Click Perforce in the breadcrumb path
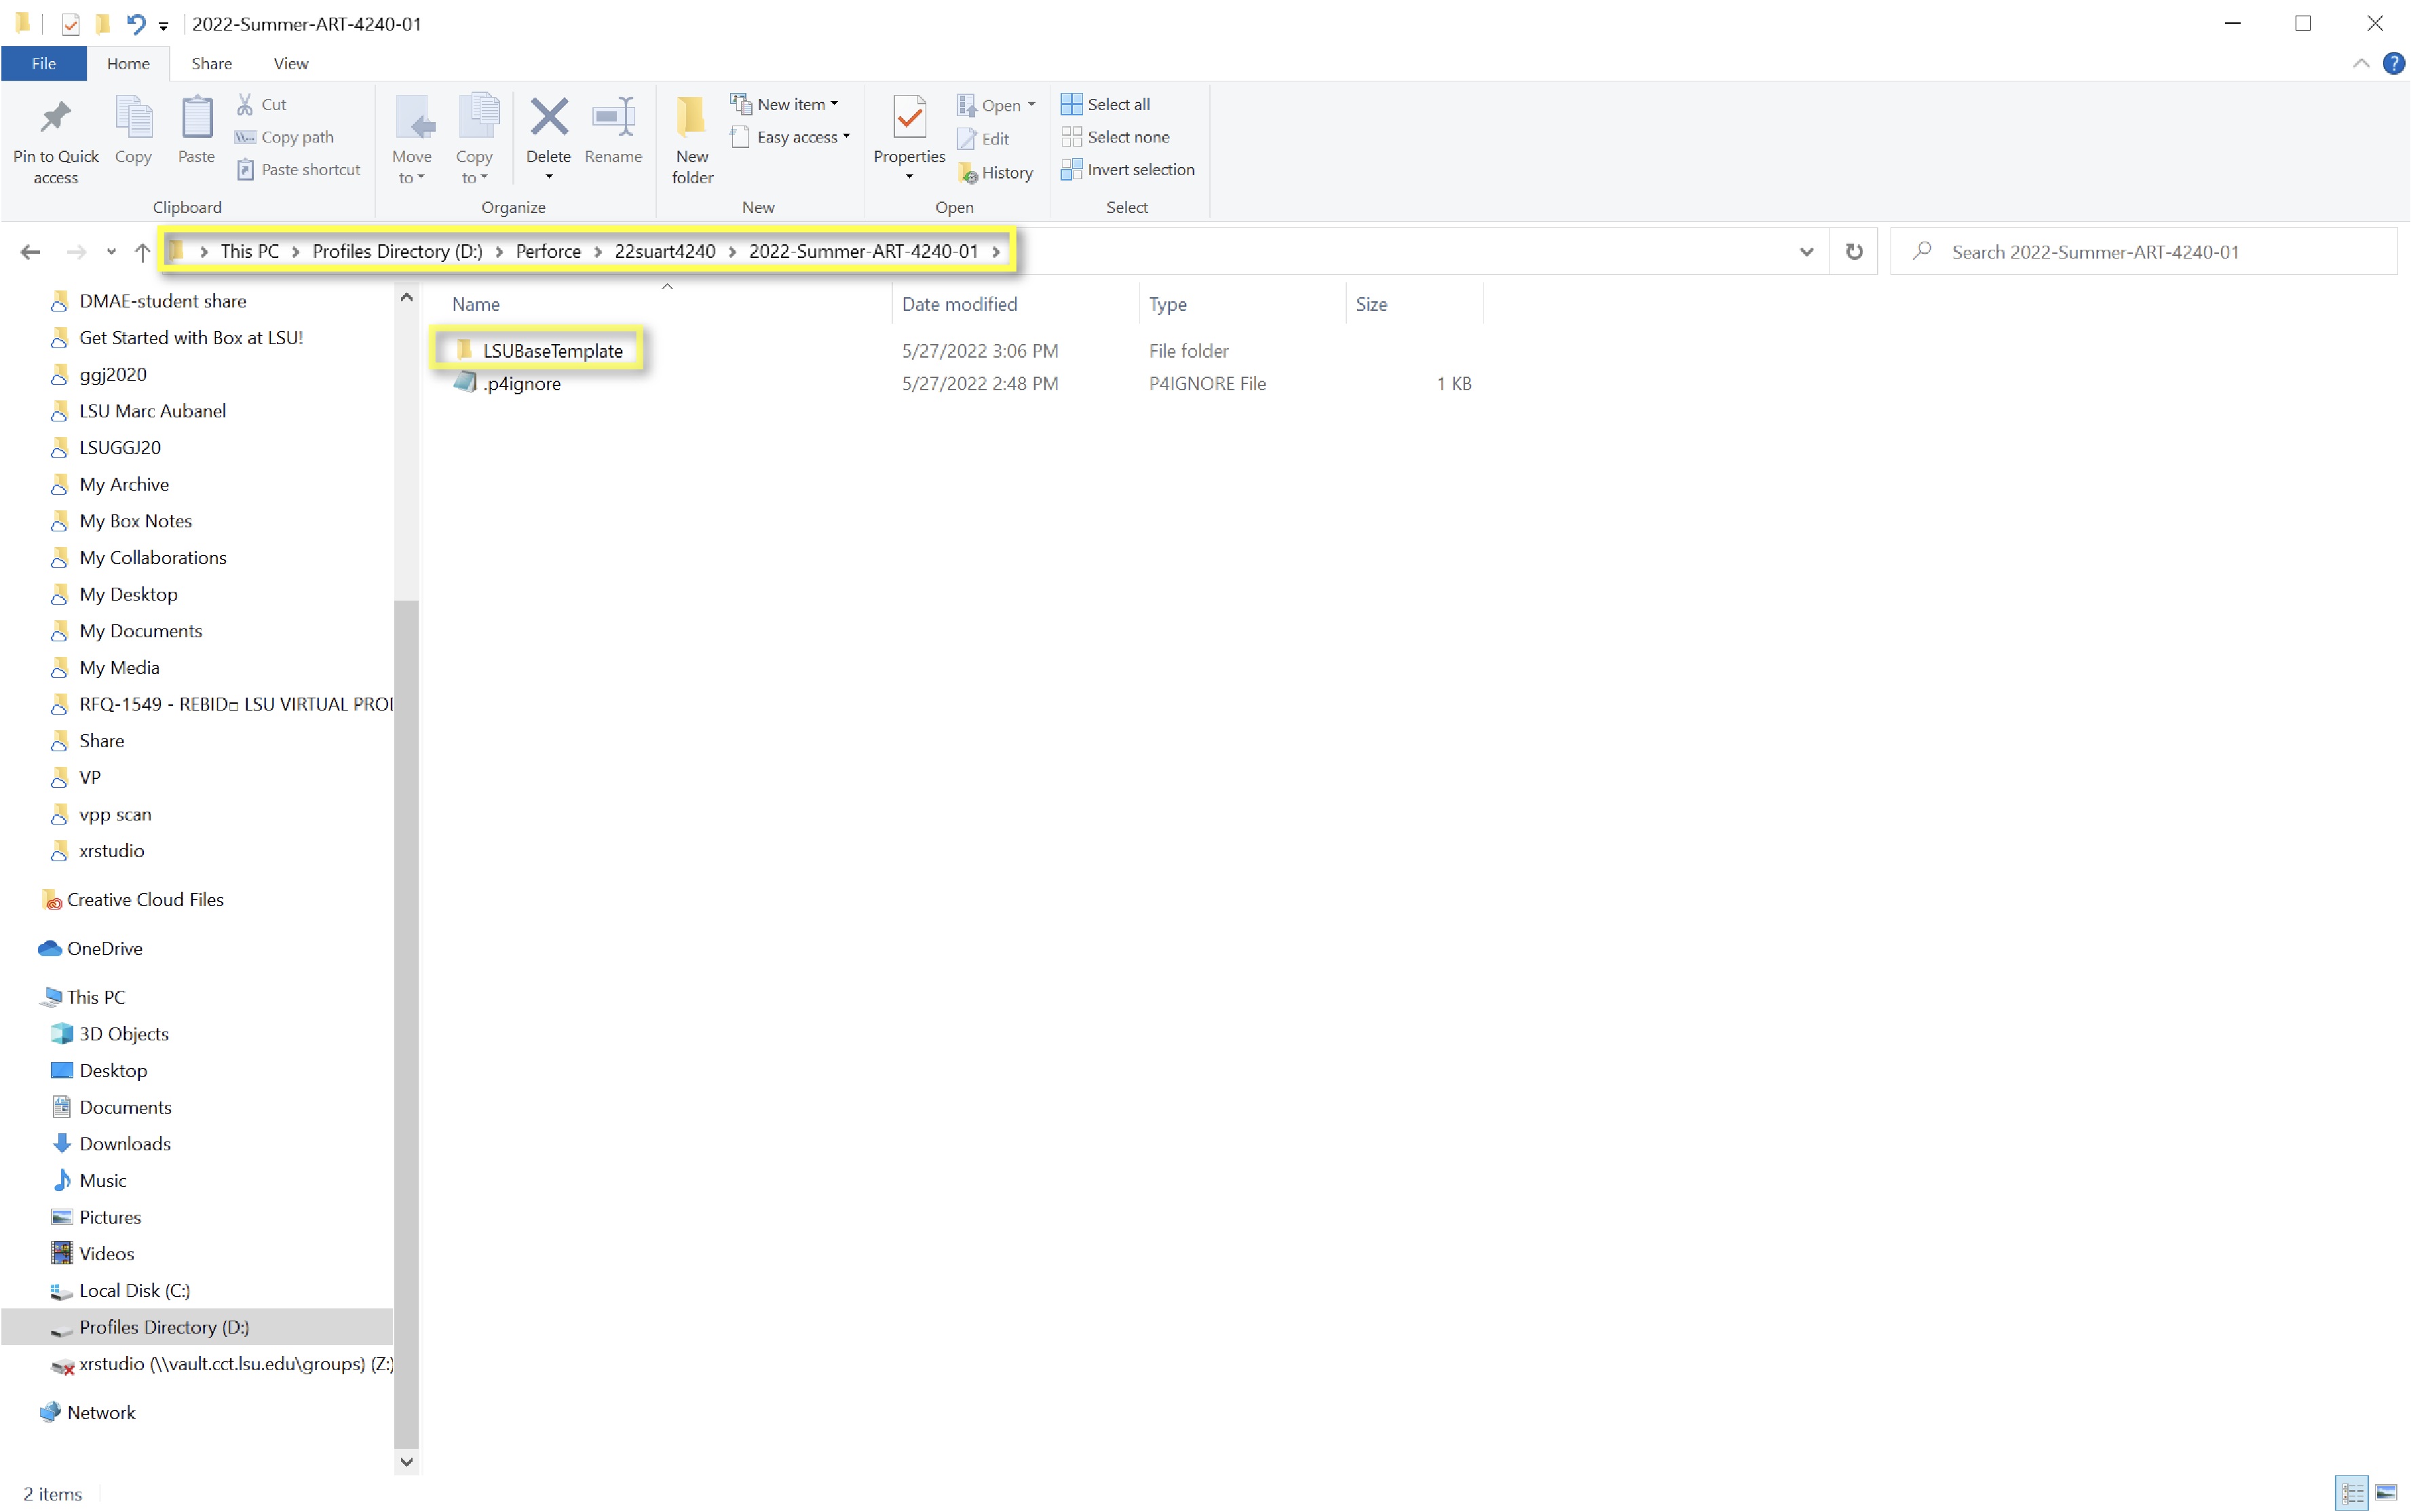 click(548, 251)
